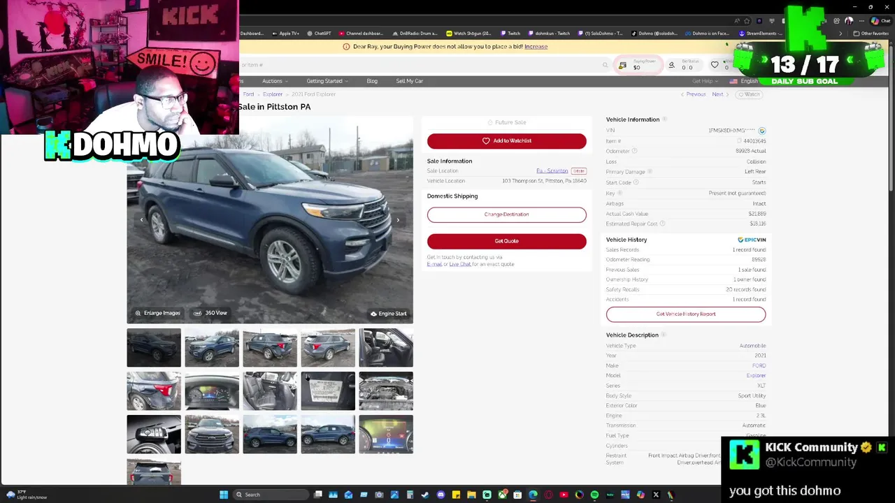Open the Blog menu item
Image resolution: width=895 pixels, height=503 pixels.
point(372,81)
